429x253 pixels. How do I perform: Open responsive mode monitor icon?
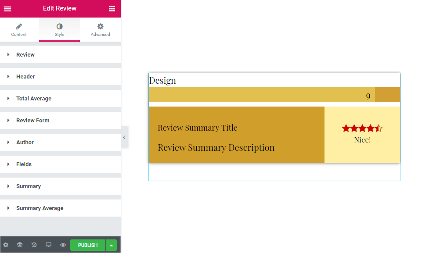click(x=48, y=245)
